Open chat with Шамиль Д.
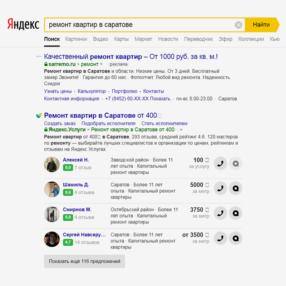 [236, 188]
